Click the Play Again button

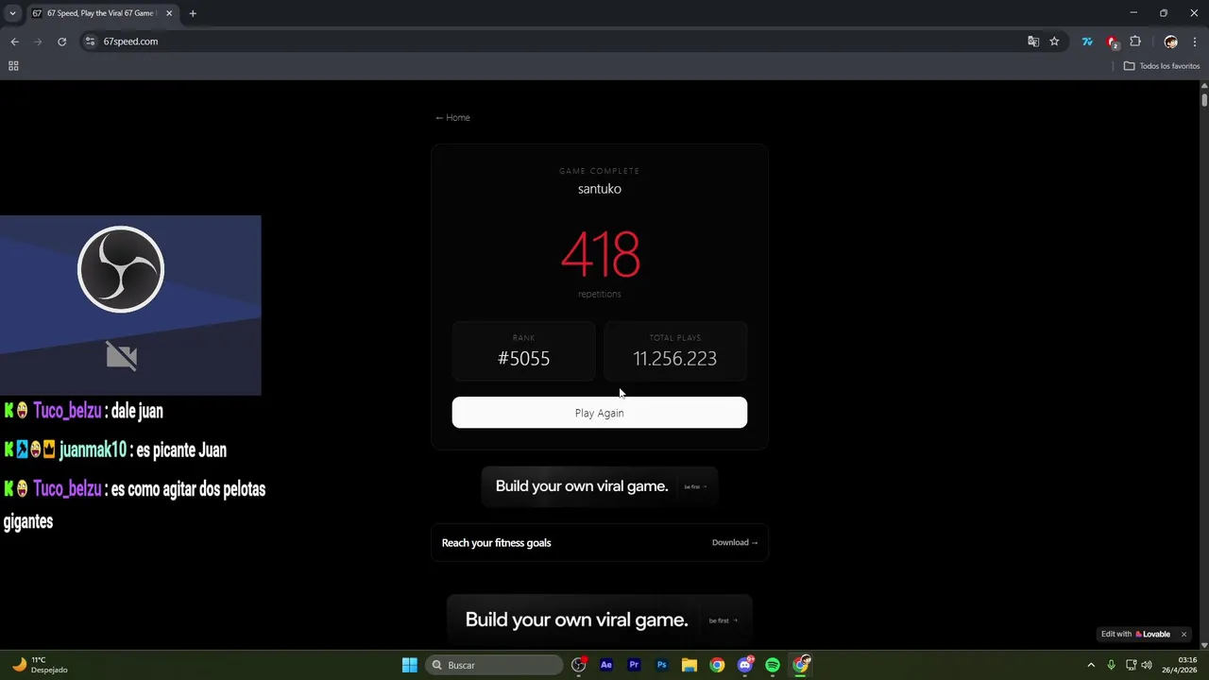[600, 413]
